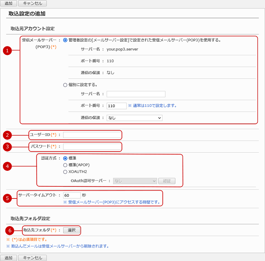The image size is (265, 261).
Task: Click top 追加 button
Action: click(x=8, y=3)
